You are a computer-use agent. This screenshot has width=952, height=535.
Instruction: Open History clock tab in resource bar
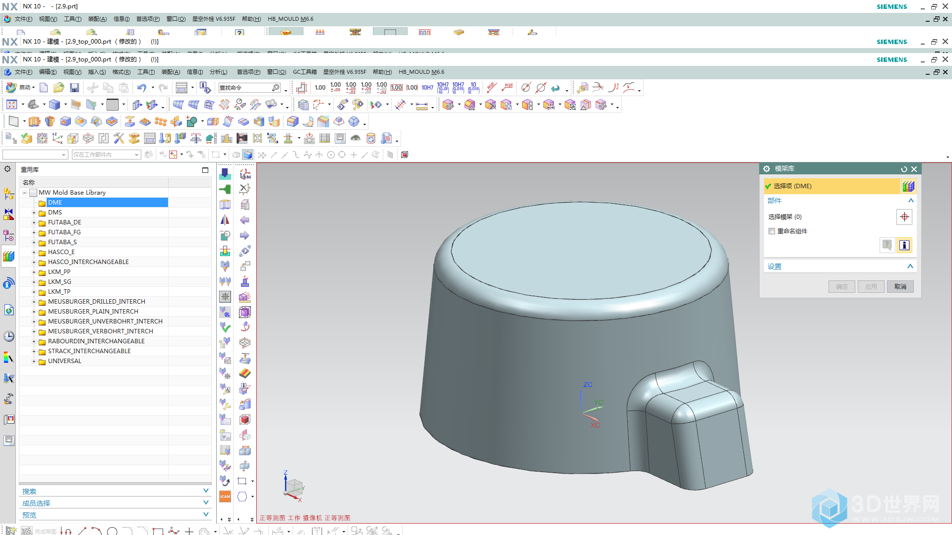(8, 336)
